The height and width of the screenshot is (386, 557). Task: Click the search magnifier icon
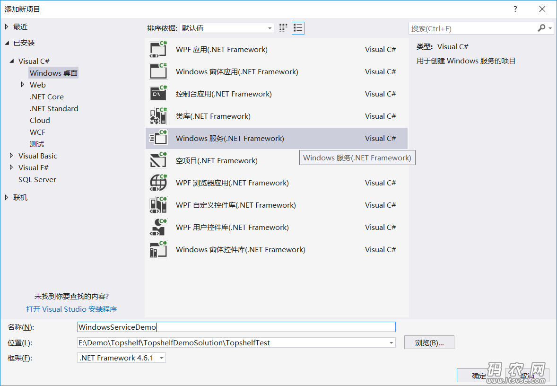(541, 28)
